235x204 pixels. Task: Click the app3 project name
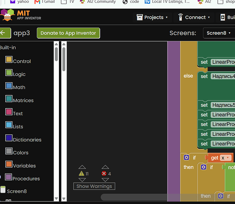pos(22,33)
